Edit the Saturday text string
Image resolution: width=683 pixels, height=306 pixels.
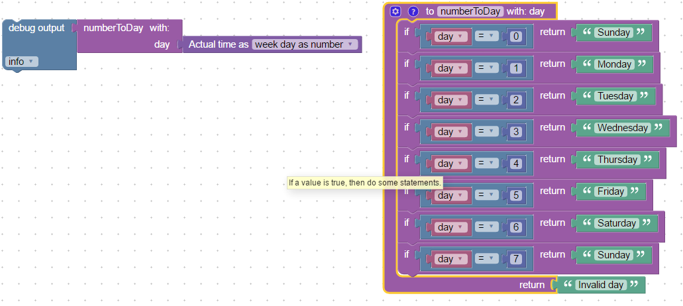coord(616,223)
